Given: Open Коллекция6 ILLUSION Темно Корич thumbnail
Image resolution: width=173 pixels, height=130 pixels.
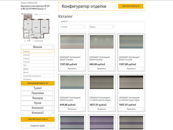Looking at the screenshot, I should click(x=131, y=82).
